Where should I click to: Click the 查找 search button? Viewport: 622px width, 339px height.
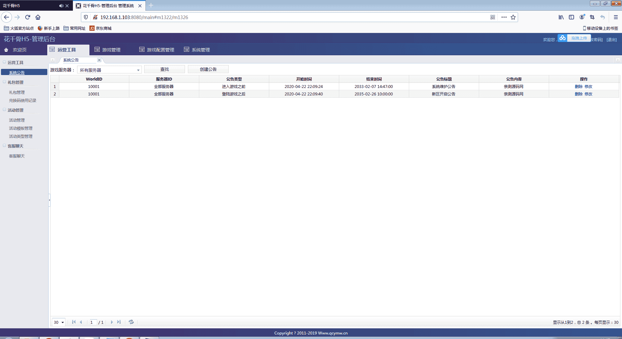165,69
